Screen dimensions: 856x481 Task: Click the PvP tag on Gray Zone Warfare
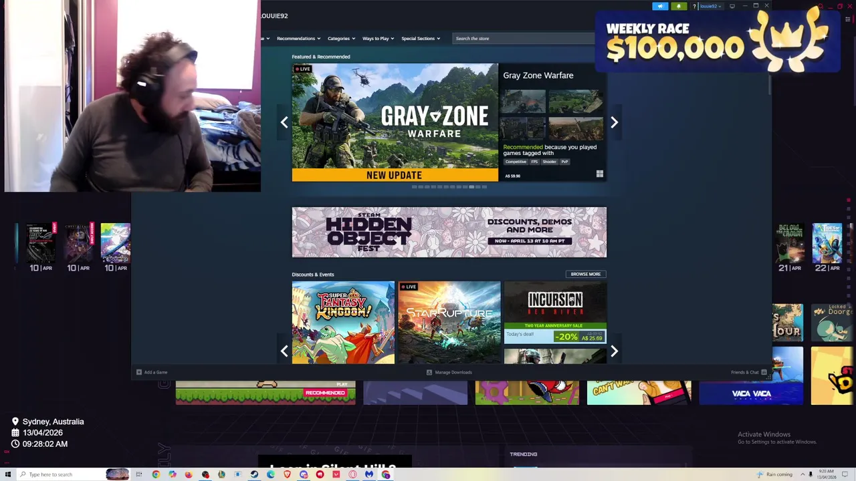coord(564,162)
